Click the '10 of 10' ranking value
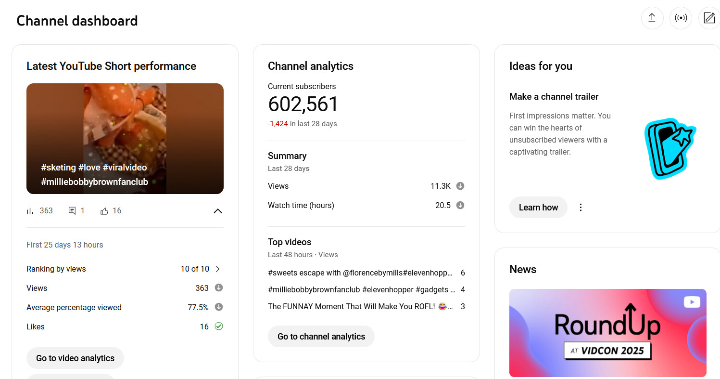Screen dimensions: 720x379 click(195, 269)
